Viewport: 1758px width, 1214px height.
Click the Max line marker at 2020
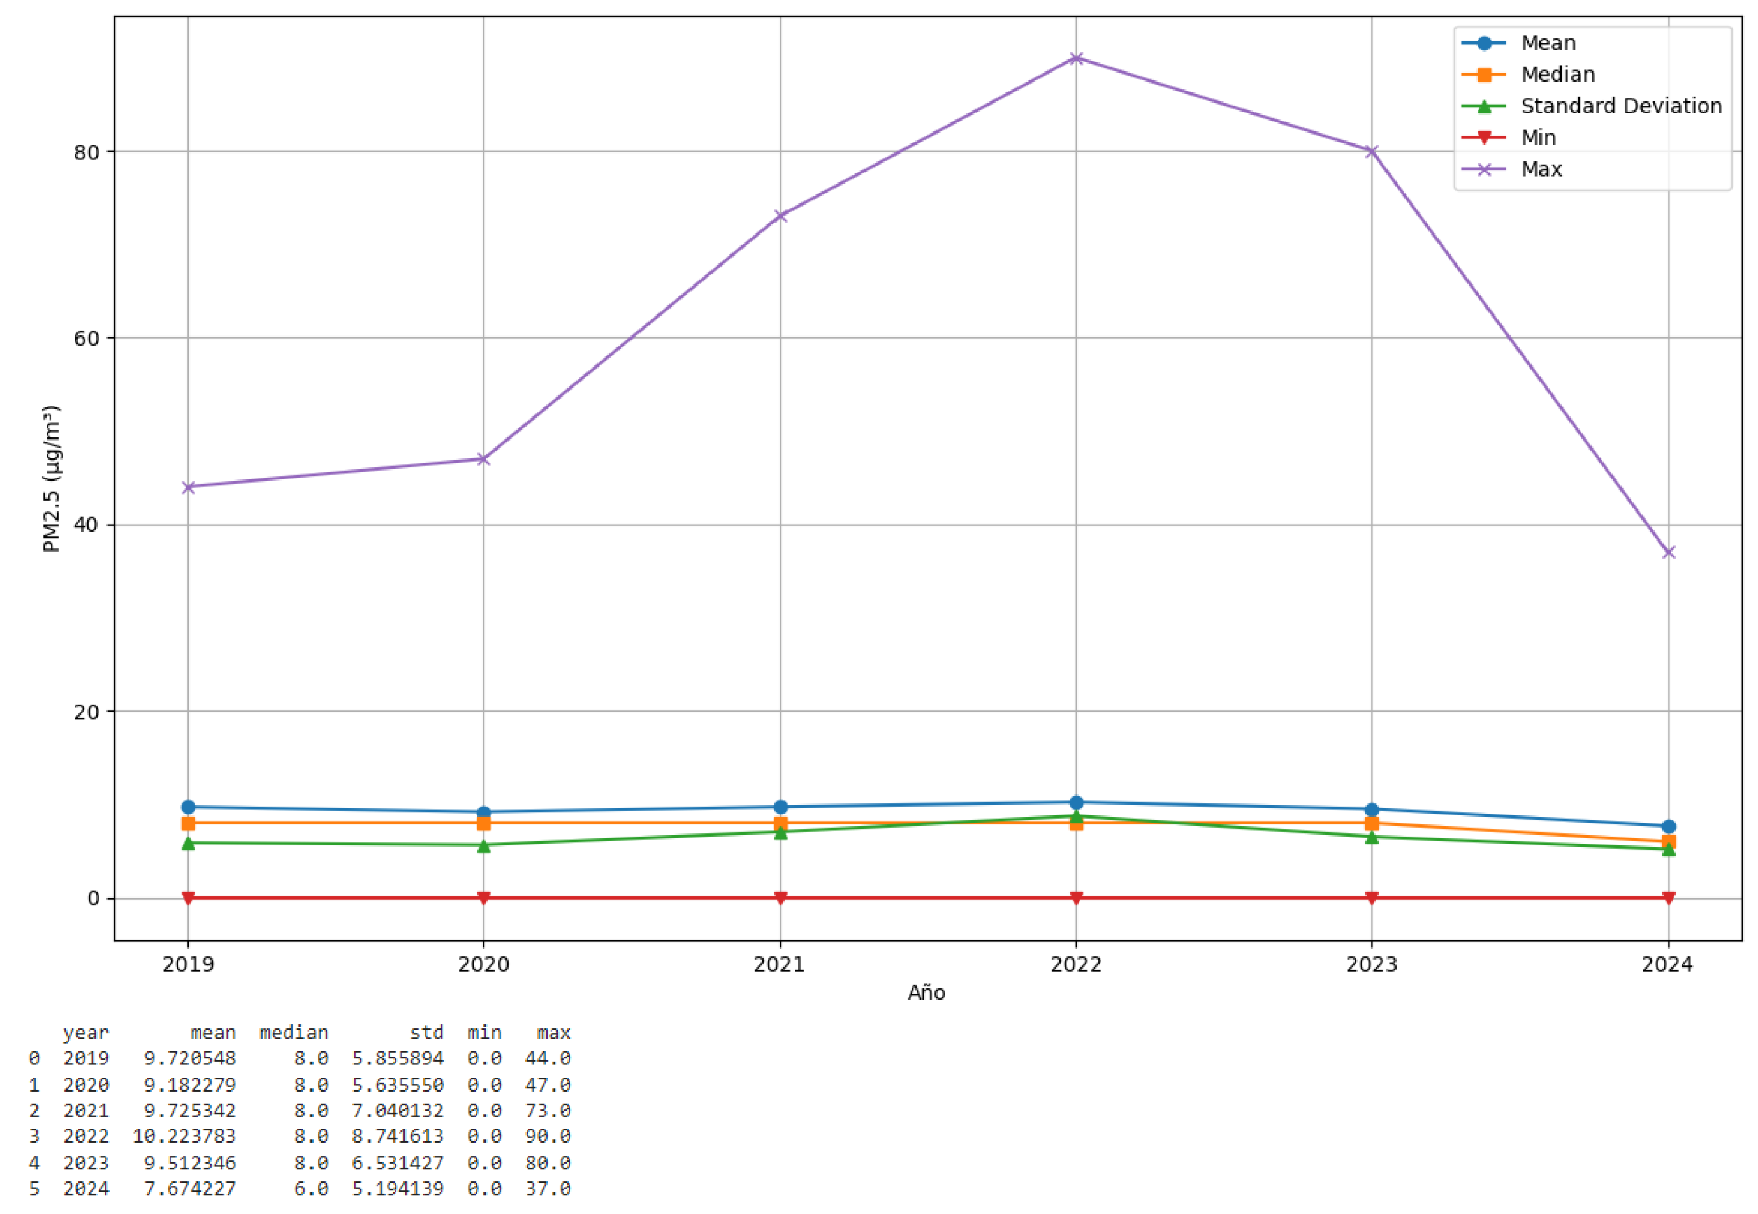click(483, 458)
